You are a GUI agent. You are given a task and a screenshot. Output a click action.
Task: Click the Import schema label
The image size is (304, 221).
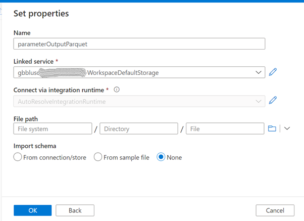pyautogui.click(x=34, y=147)
